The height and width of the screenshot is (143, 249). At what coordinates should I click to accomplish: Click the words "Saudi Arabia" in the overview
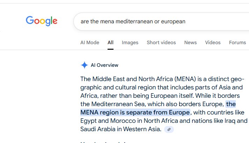[98, 129]
